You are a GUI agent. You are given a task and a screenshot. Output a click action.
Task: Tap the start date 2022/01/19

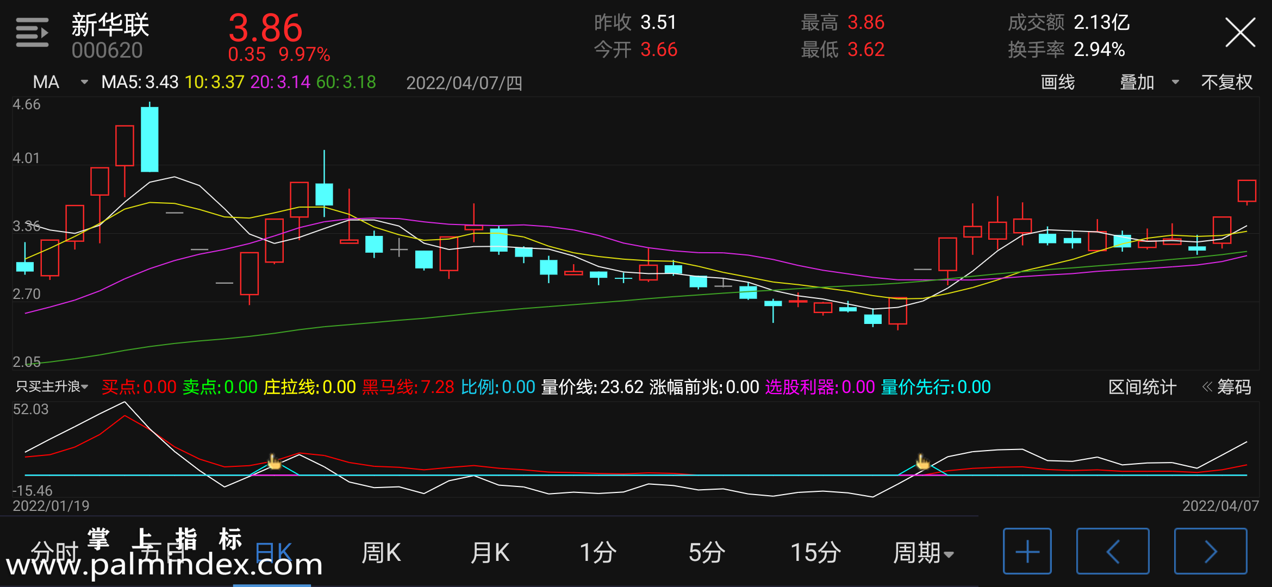(51, 506)
